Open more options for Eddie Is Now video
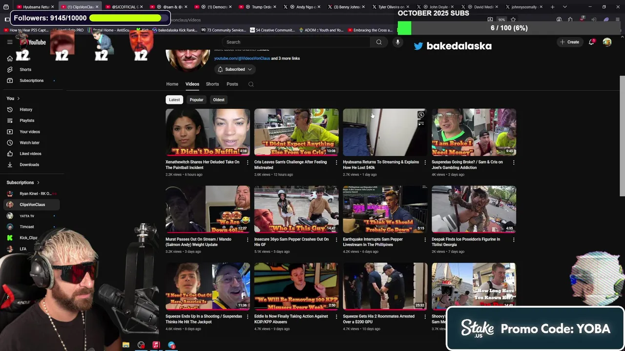Image resolution: width=625 pixels, height=351 pixels. (x=336, y=317)
